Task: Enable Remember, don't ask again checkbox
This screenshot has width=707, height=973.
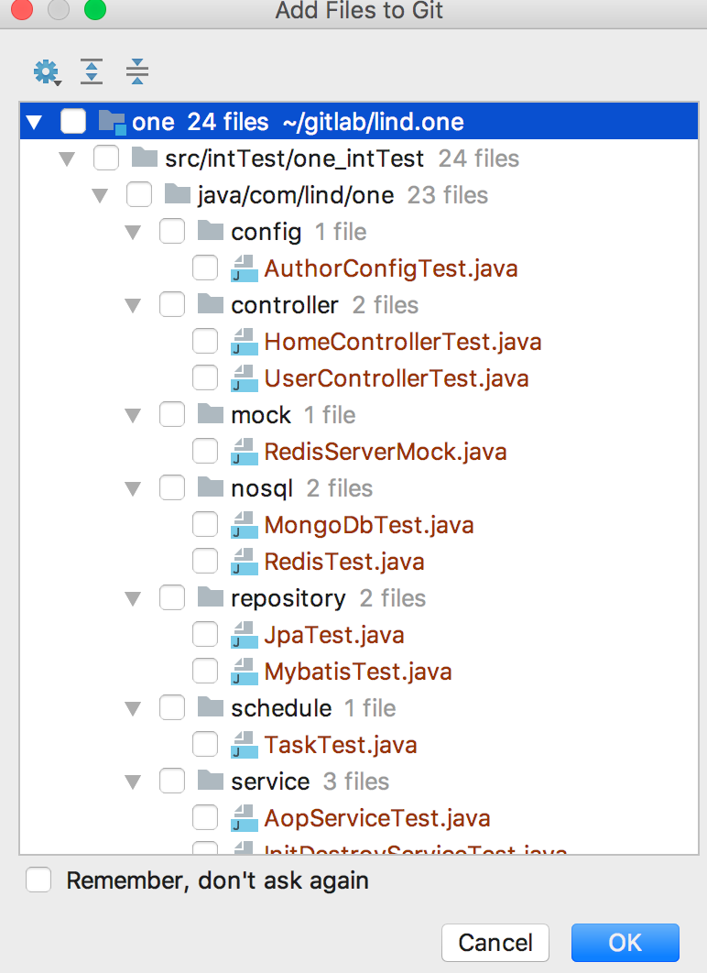Action: point(38,880)
